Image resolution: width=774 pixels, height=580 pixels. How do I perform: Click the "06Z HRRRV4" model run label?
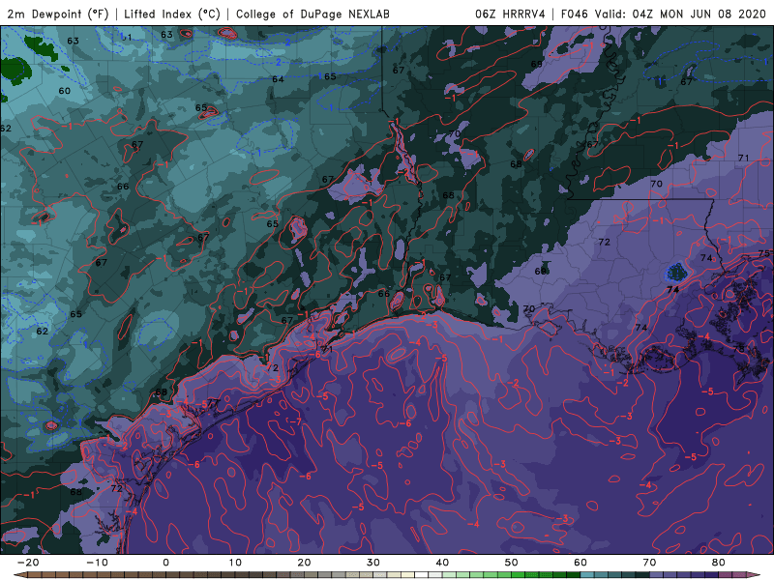[510, 14]
